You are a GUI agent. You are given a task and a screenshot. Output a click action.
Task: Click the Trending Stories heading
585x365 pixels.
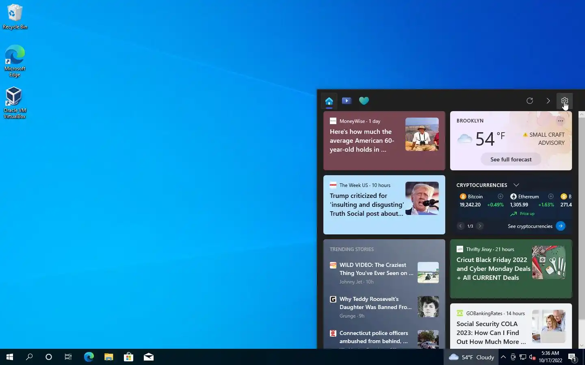pos(352,249)
